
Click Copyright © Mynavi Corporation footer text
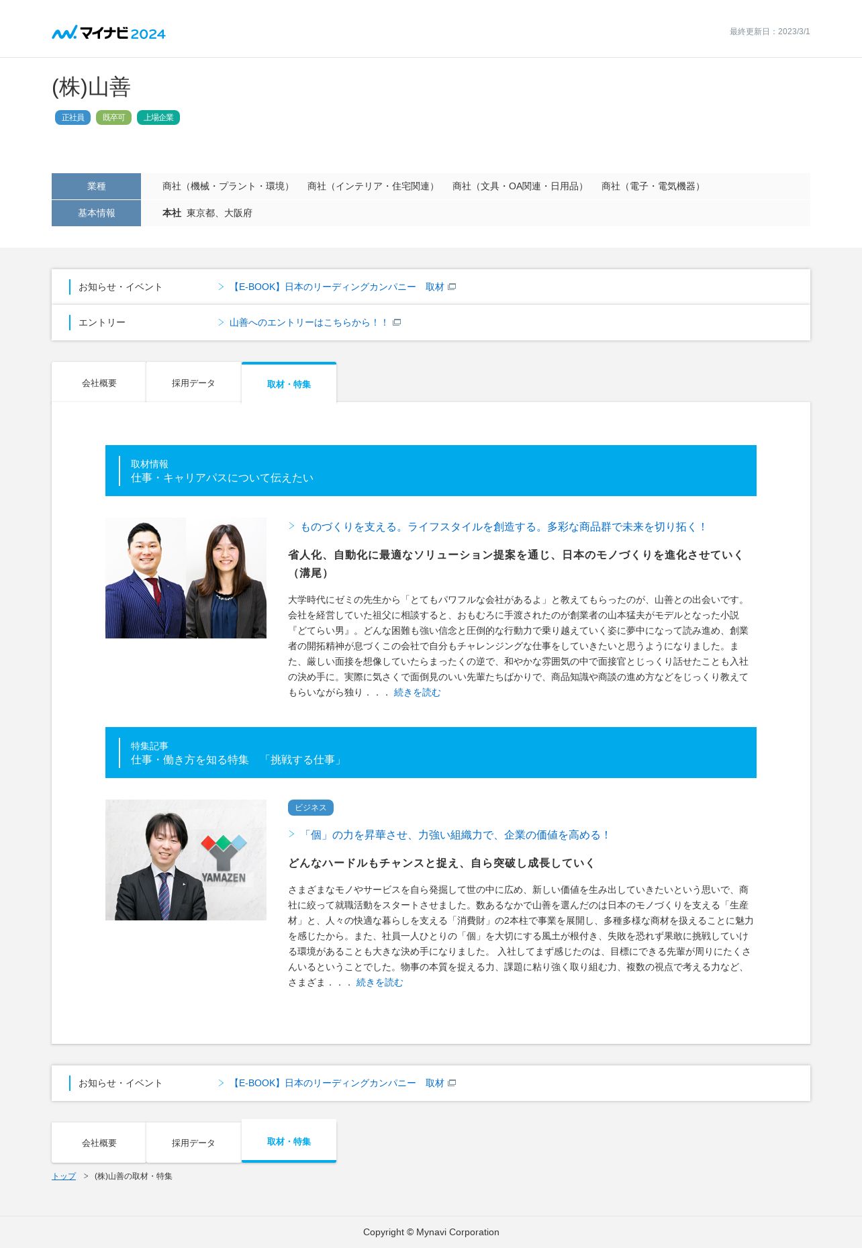point(431,1232)
